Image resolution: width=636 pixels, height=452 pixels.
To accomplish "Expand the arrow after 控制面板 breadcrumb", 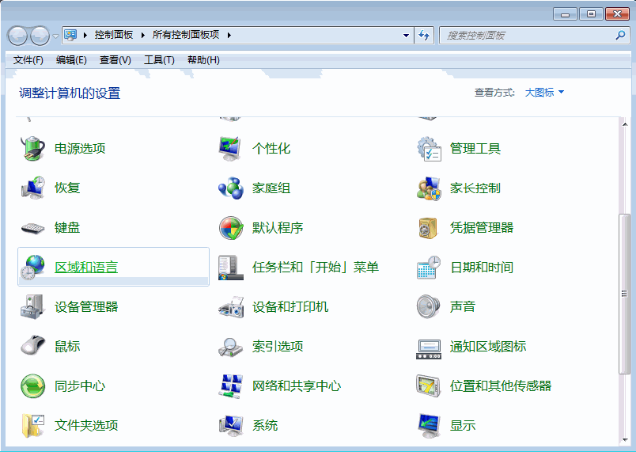I will [x=142, y=36].
